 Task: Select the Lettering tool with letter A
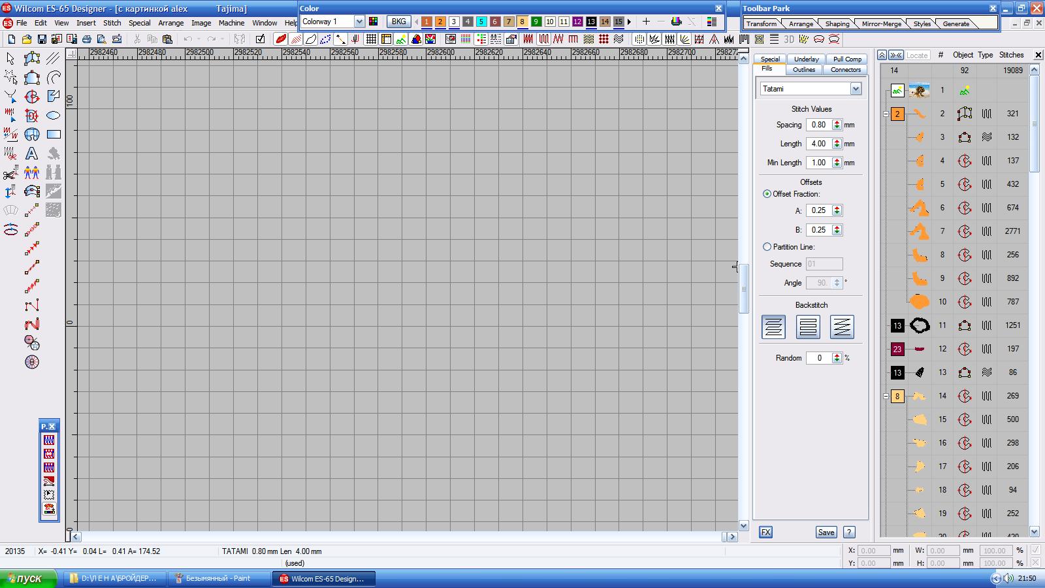coord(31,154)
